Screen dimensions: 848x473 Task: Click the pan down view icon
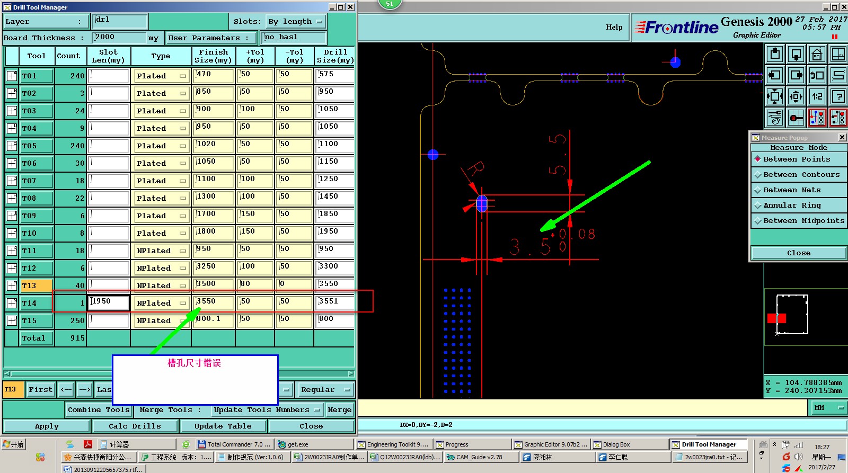(796, 54)
